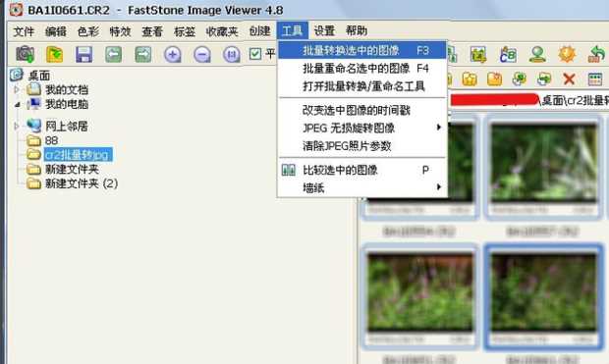Toggle the smooth checkbox in the toolbar
The width and height of the screenshot is (609, 364).
tap(255, 54)
